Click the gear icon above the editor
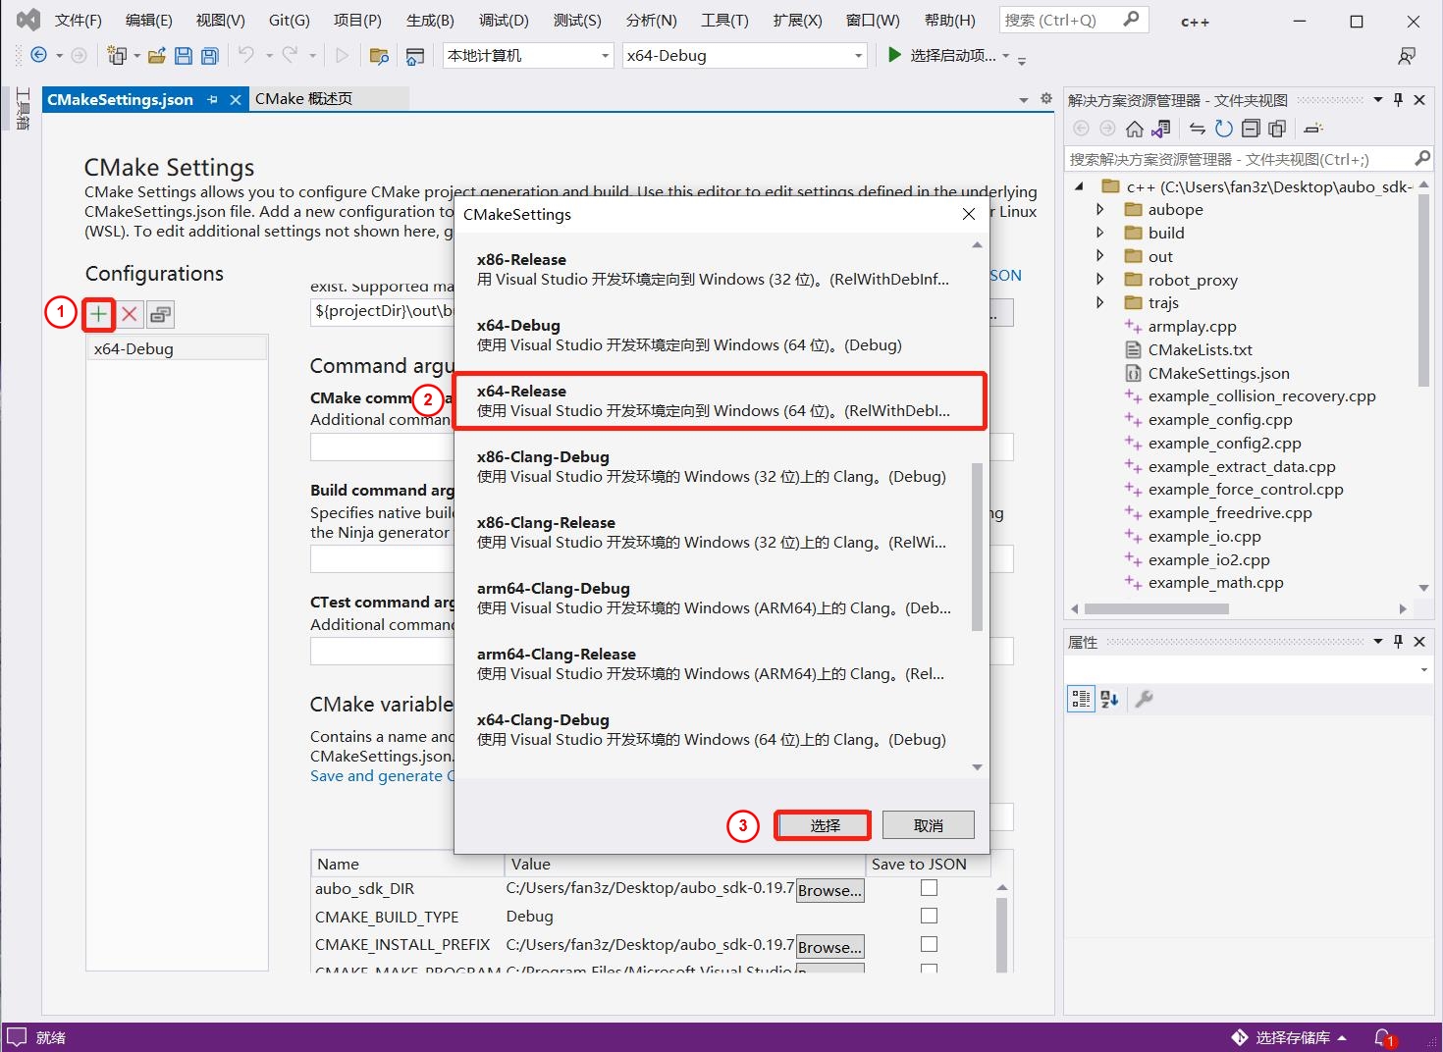The image size is (1443, 1052). 1045,99
